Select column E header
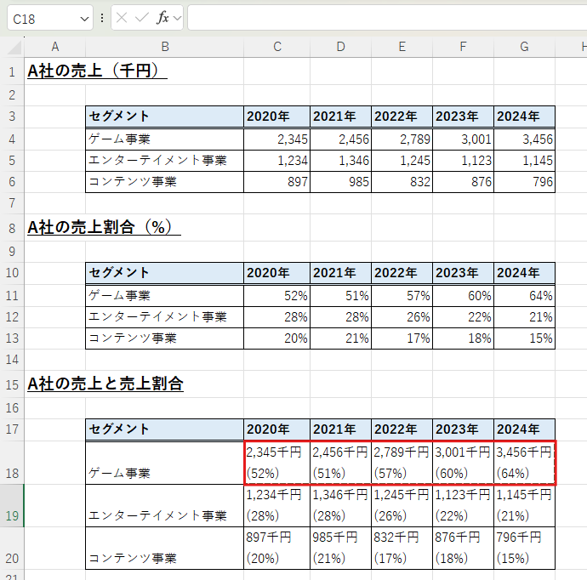587x580 pixels. point(402,46)
